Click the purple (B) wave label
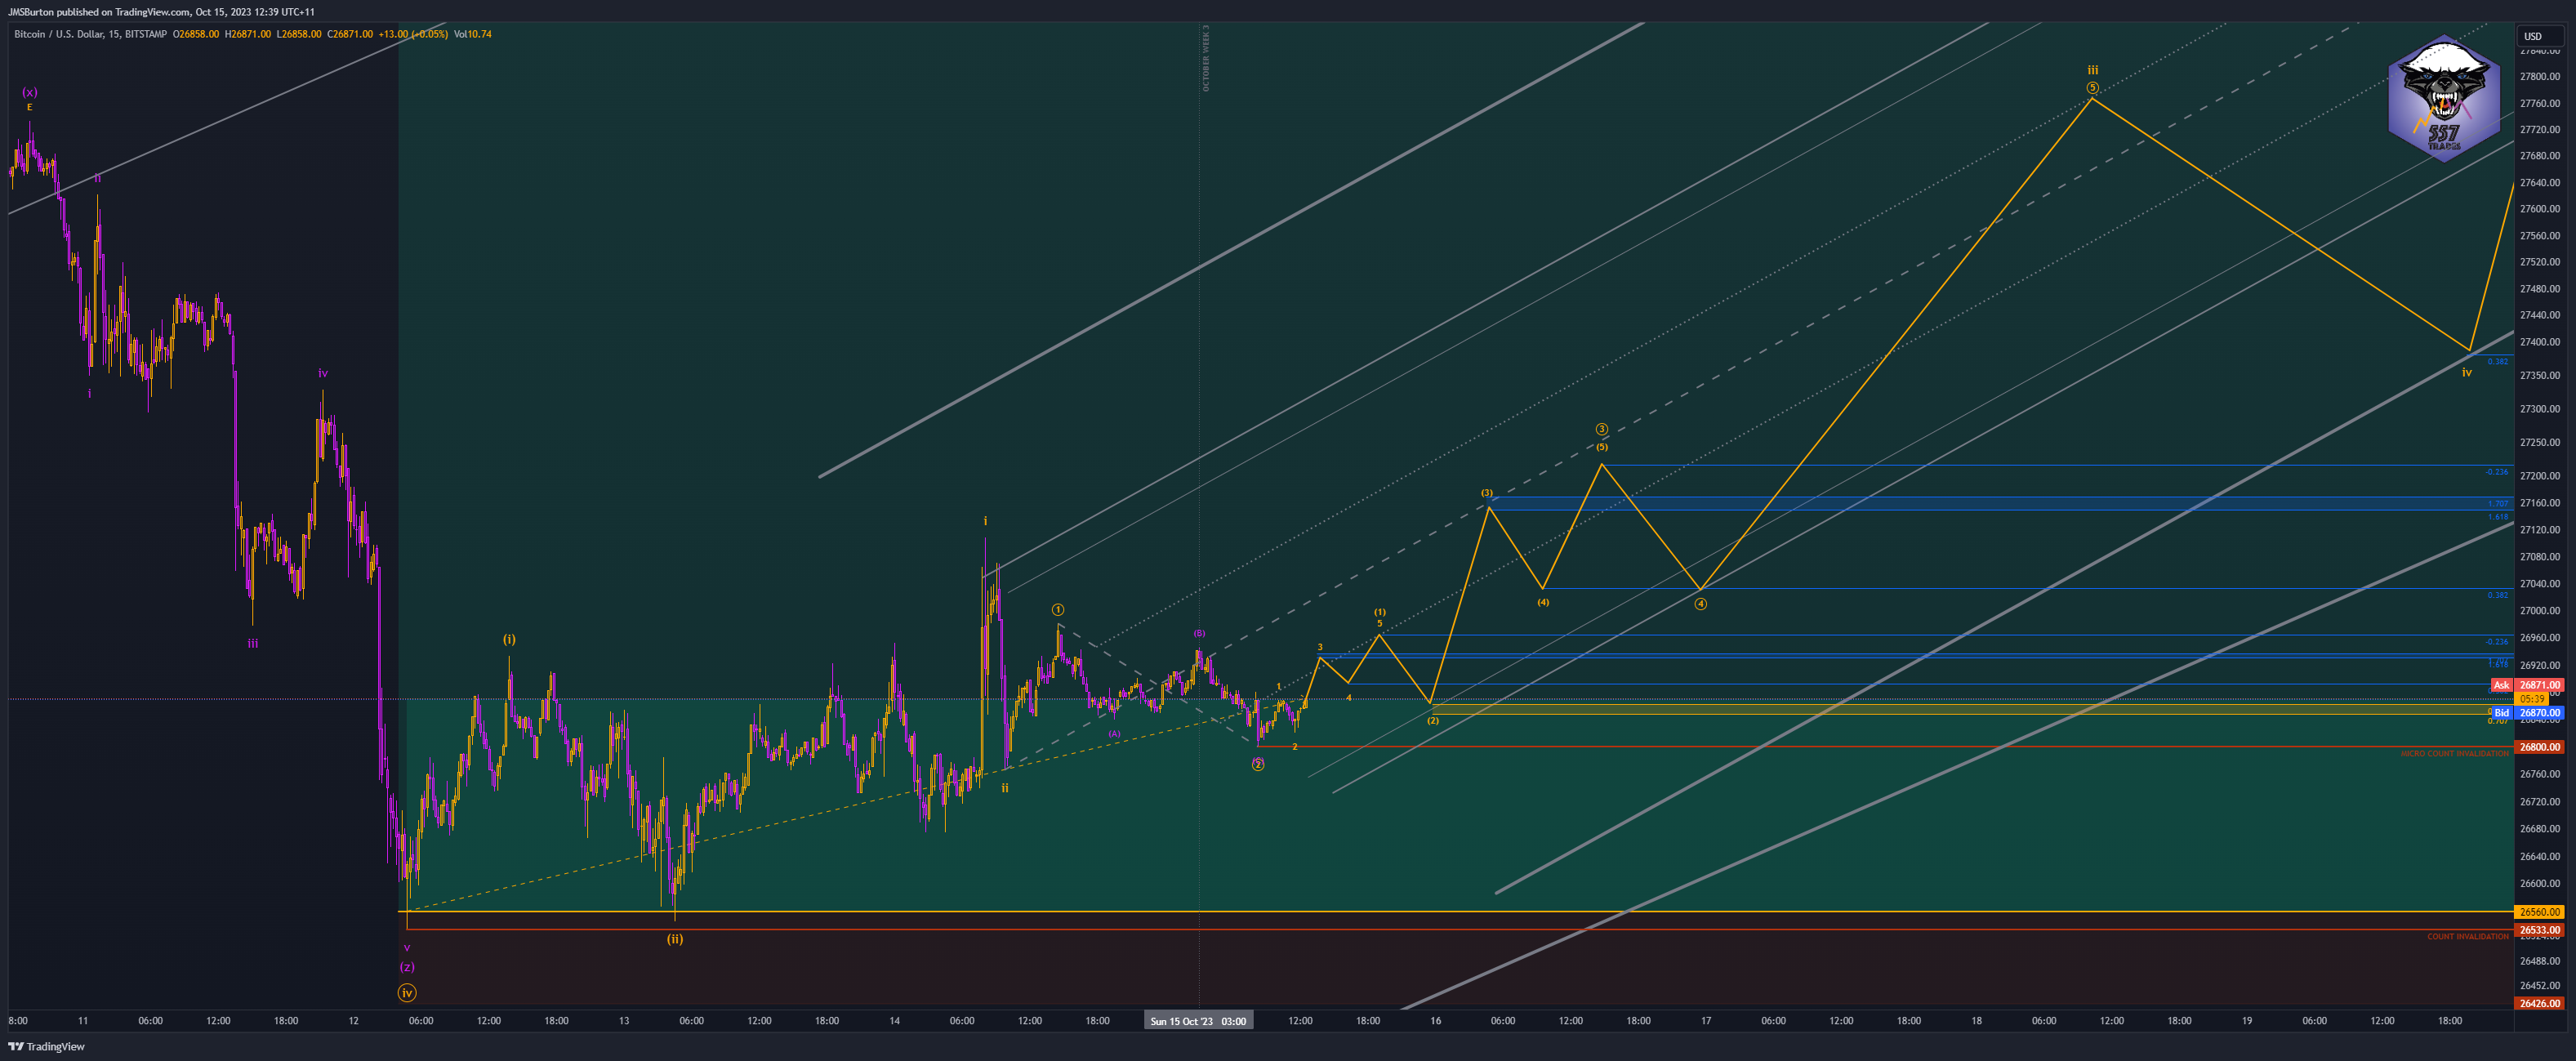The height and width of the screenshot is (1061, 2576). (1199, 633)
